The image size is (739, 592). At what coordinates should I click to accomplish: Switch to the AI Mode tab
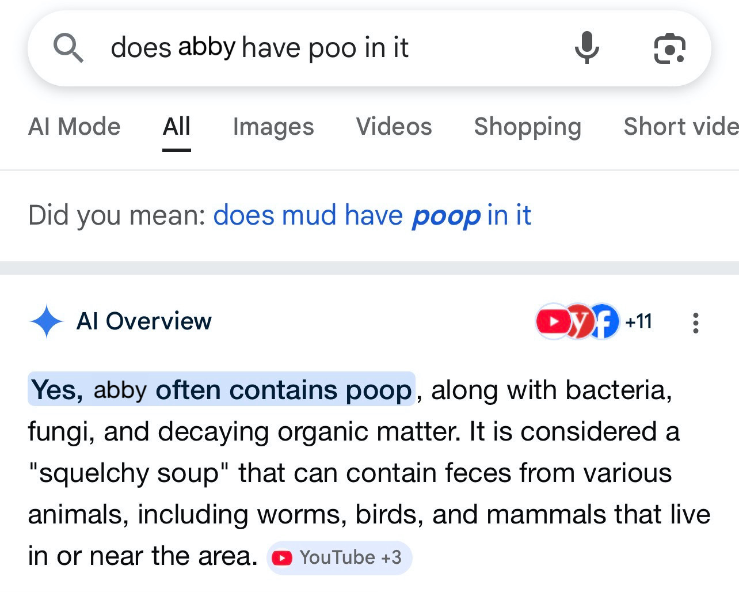74,127
